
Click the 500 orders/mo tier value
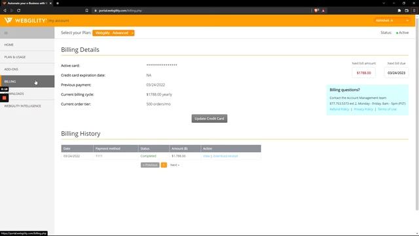tap(158, 104)
